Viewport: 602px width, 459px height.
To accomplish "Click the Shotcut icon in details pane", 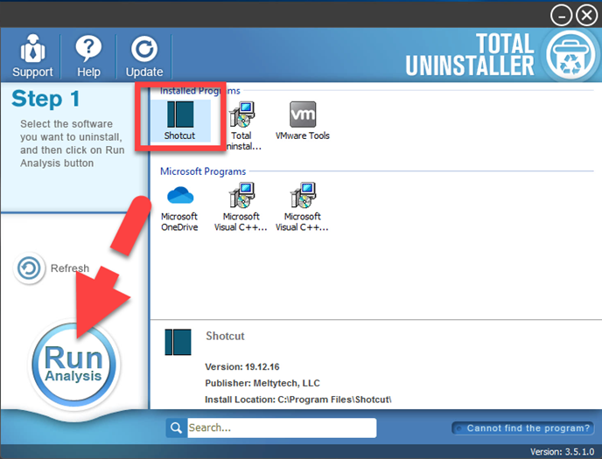I will coord(178,342).
